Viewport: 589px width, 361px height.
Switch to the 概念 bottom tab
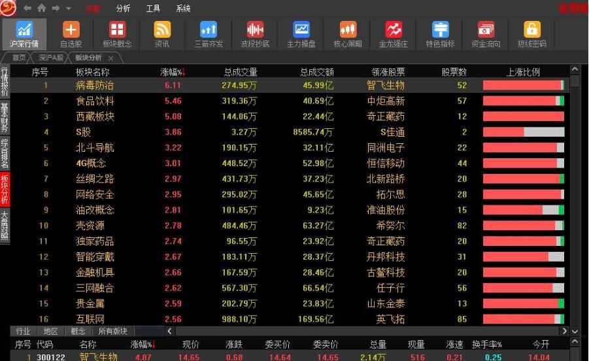click(78, 331)
